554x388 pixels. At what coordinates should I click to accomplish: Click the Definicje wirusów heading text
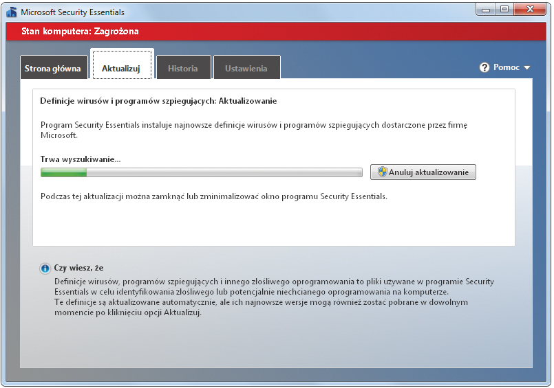tap(158, 101)
